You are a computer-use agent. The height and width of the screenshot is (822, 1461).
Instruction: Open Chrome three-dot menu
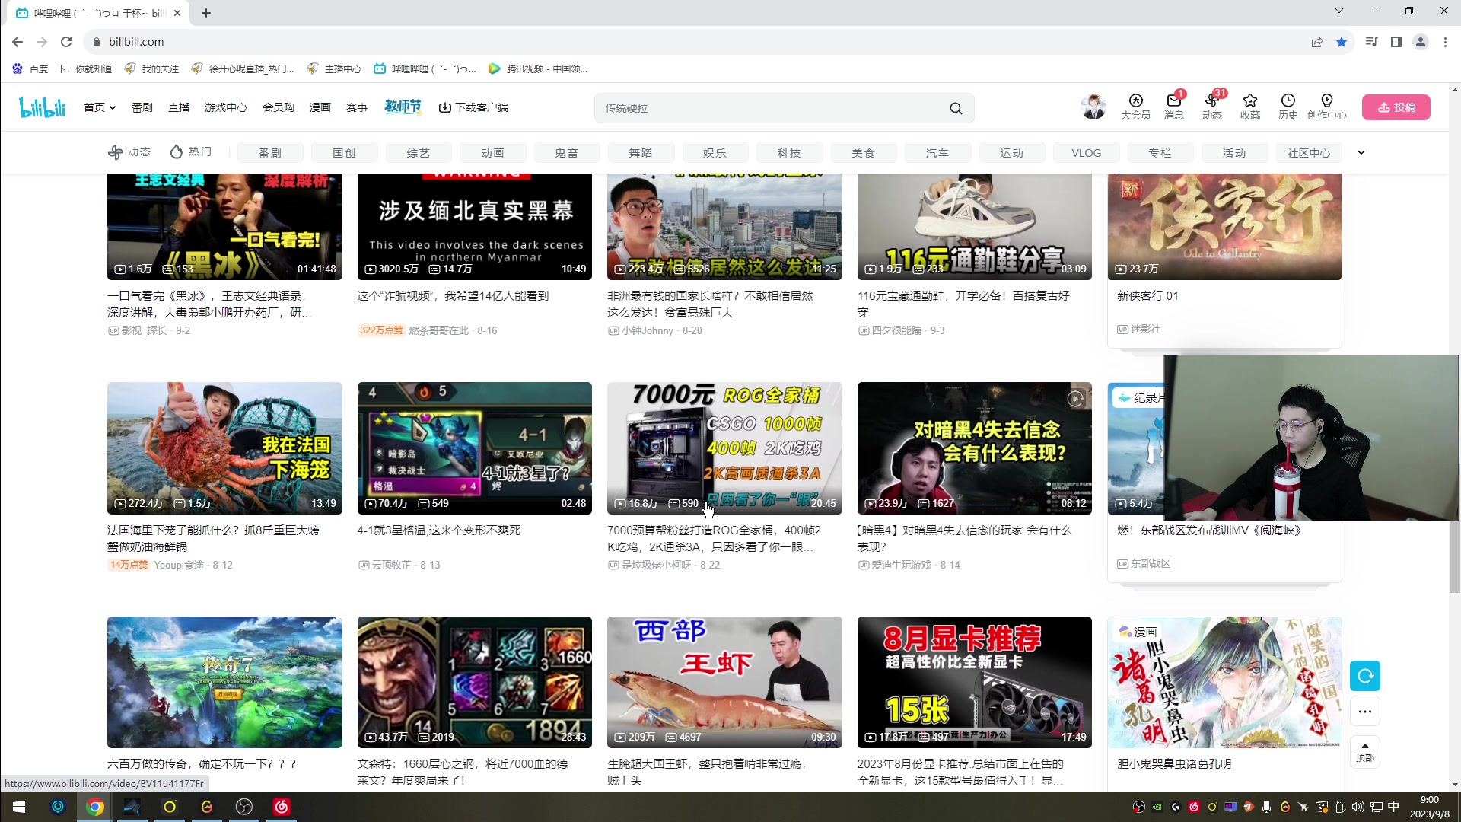(x=1445, y=42)
